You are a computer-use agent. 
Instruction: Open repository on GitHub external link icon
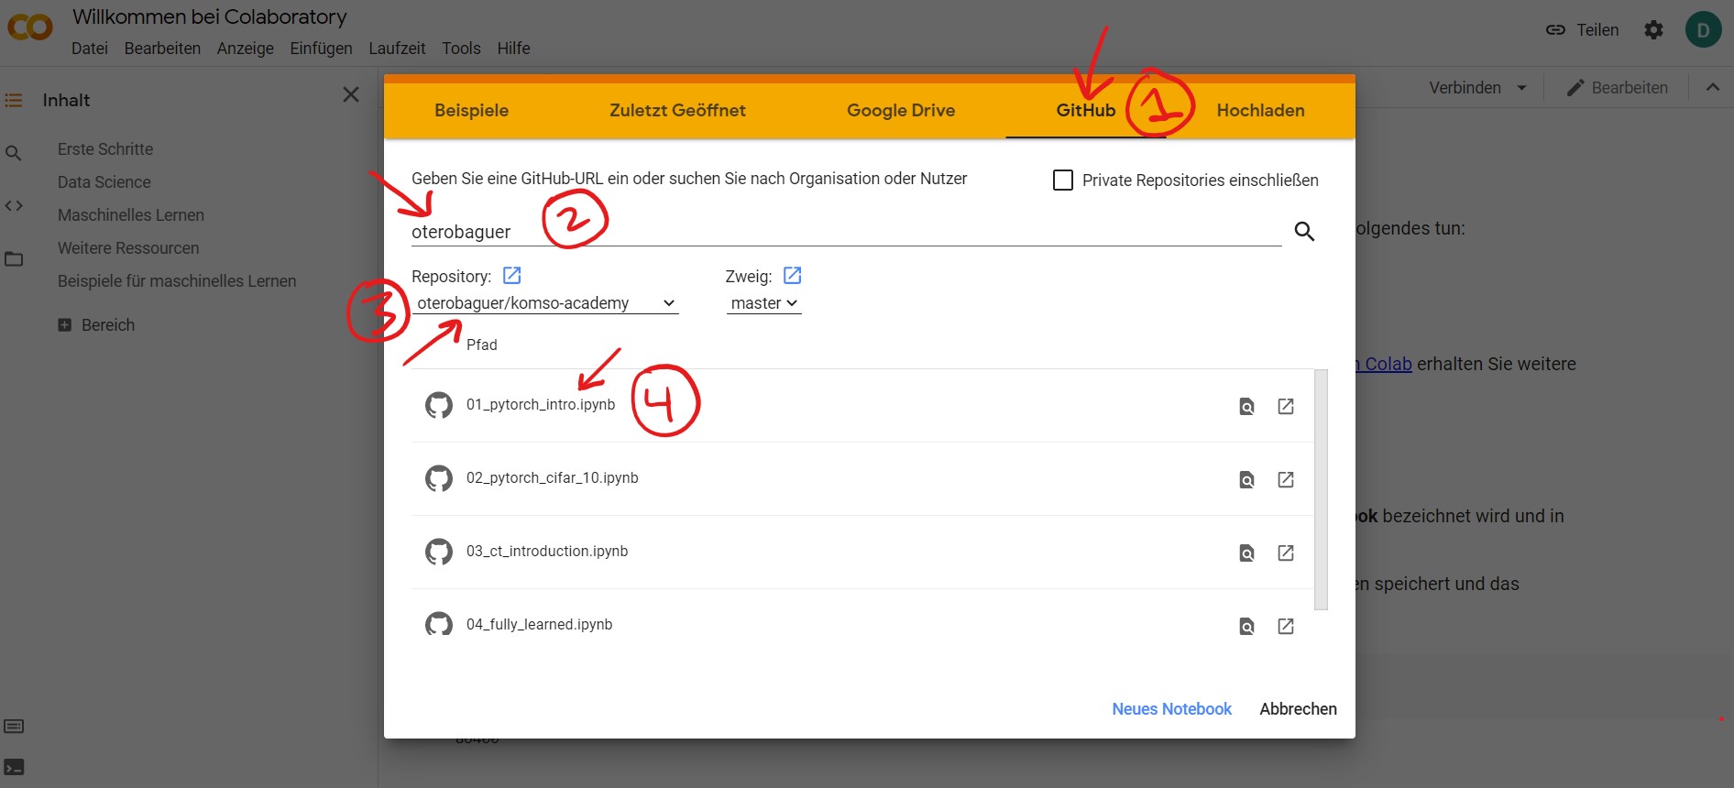click(x=512, y=275)
